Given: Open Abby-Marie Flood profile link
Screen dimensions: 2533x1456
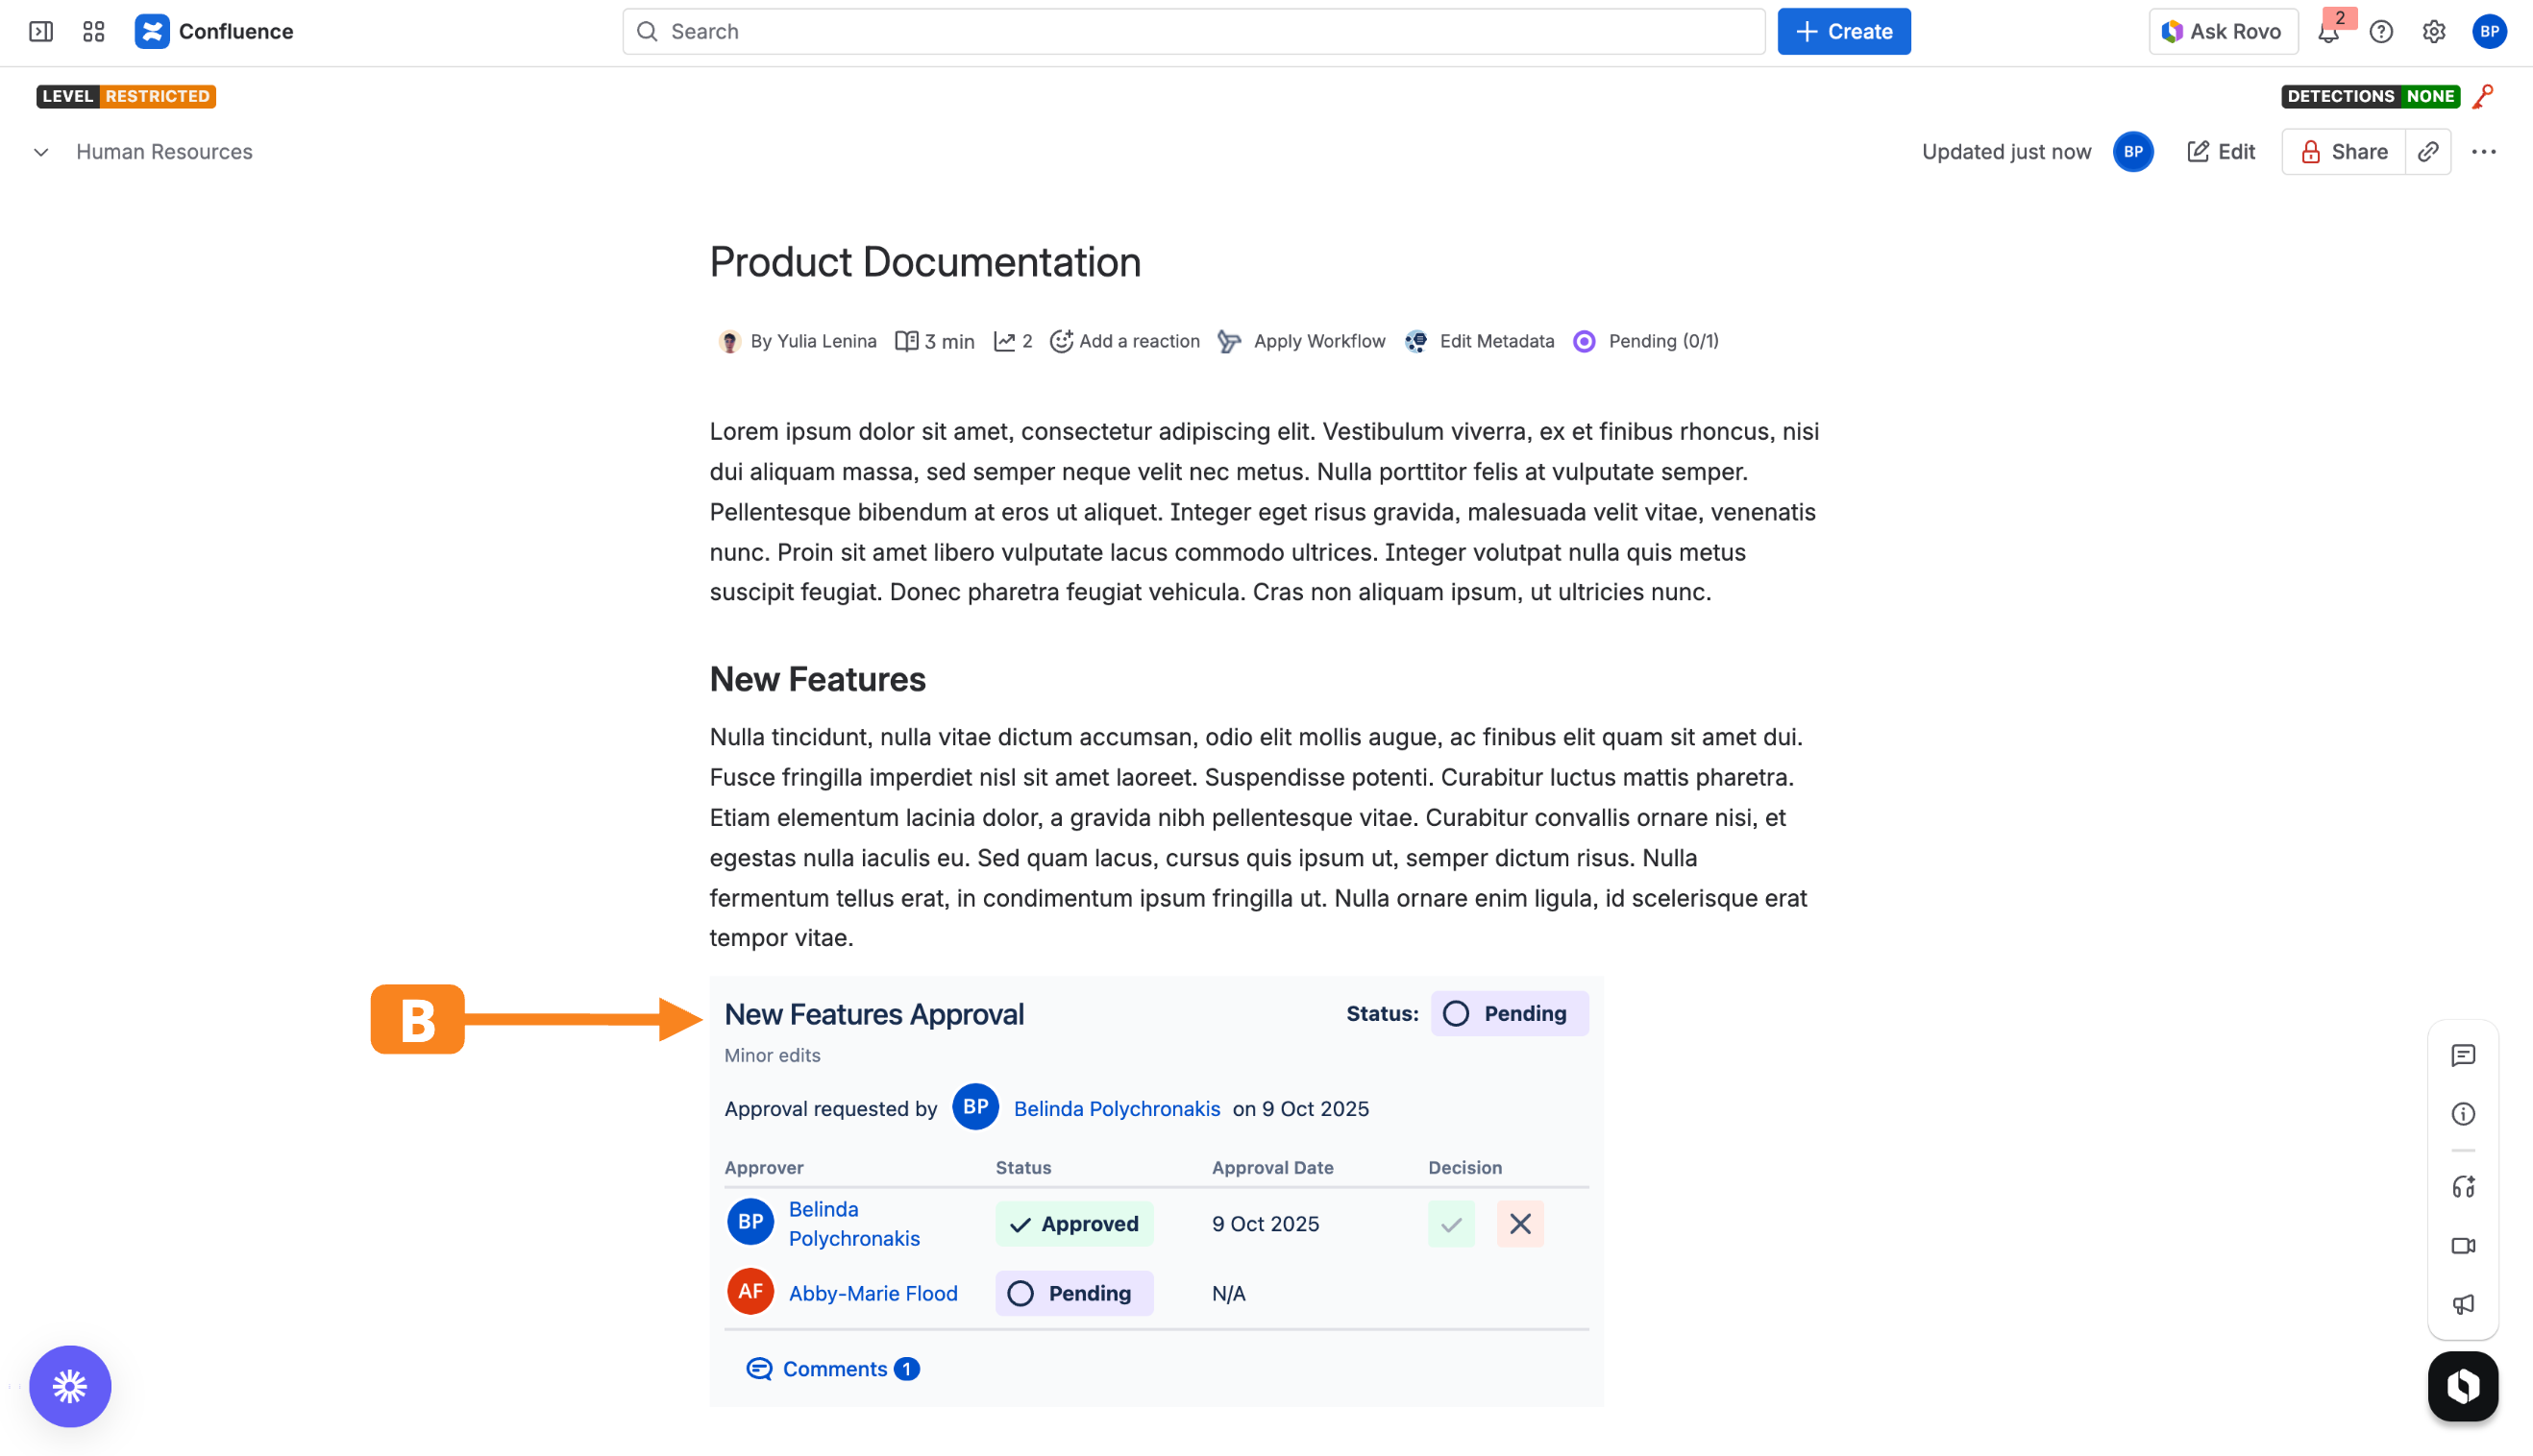Looking at the screenshot, I should (x=873, y=1293).
